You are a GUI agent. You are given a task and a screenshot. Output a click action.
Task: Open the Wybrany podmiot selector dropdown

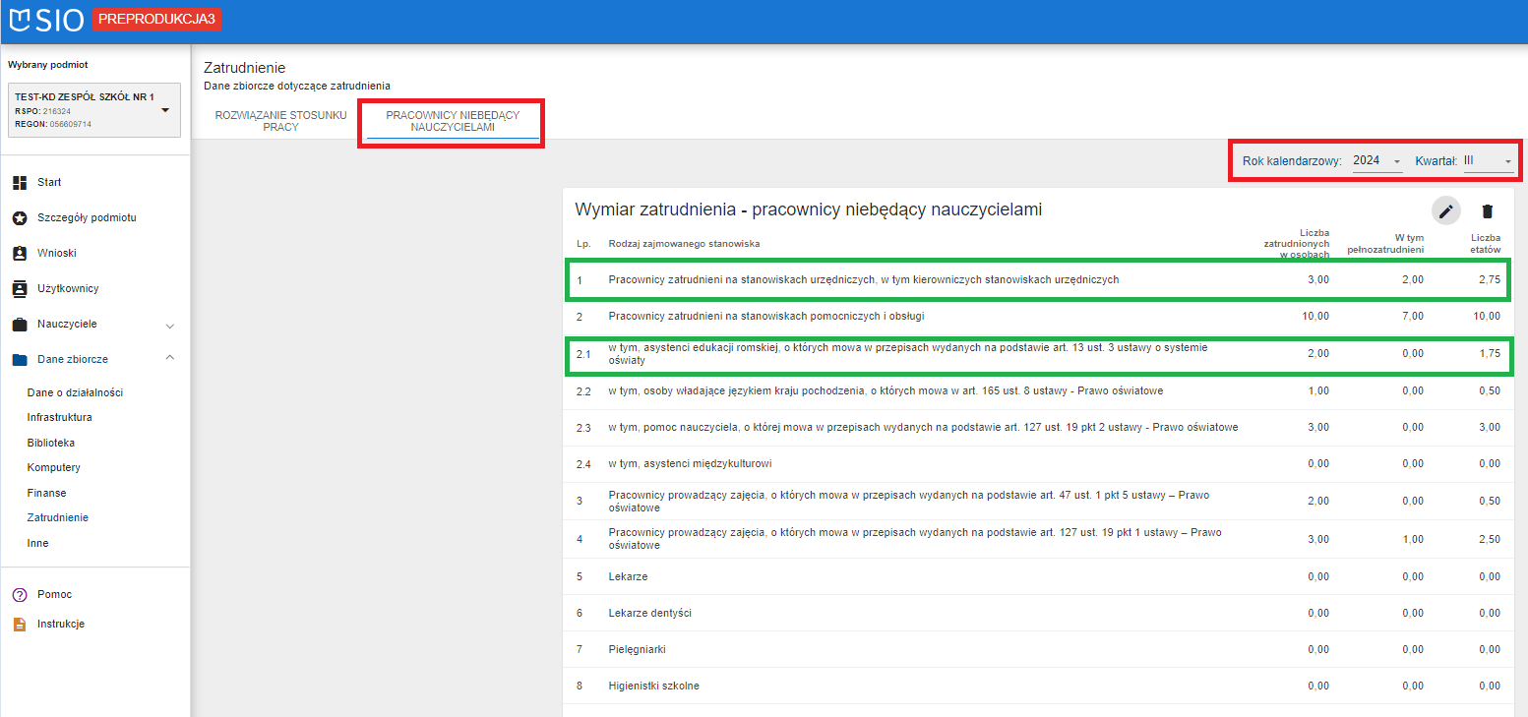(x=94, y=110)
